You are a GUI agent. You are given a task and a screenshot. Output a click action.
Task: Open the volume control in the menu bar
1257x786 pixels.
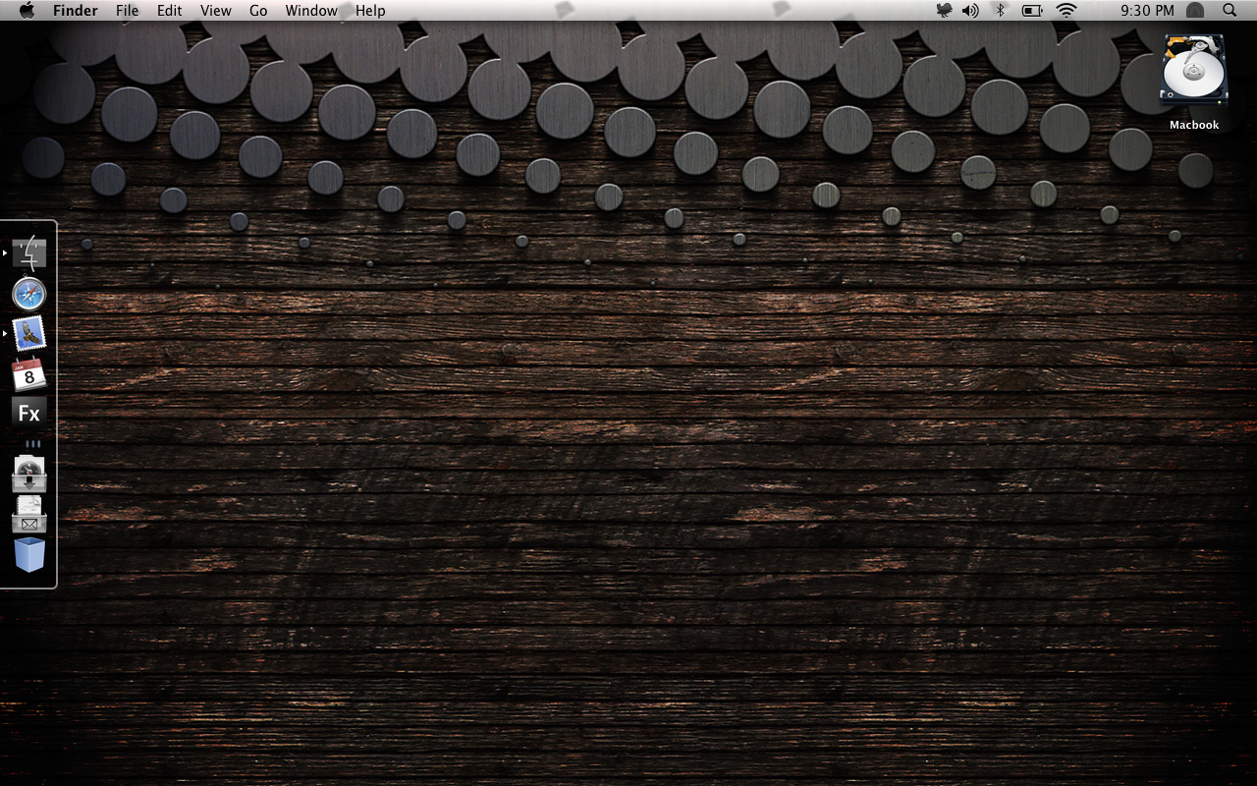click(970, 10)
